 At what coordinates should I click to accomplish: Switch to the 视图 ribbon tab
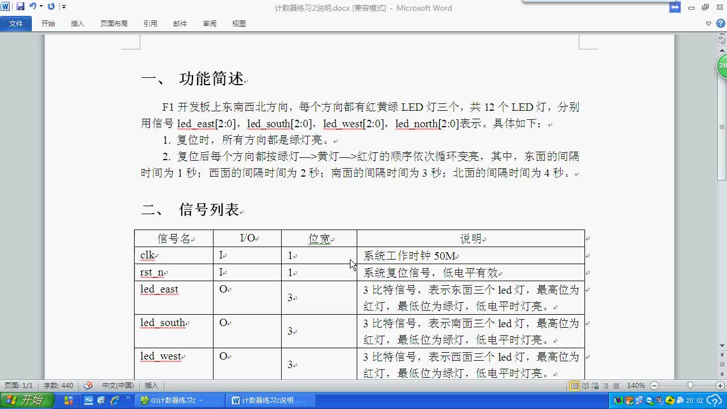(239, 23)
